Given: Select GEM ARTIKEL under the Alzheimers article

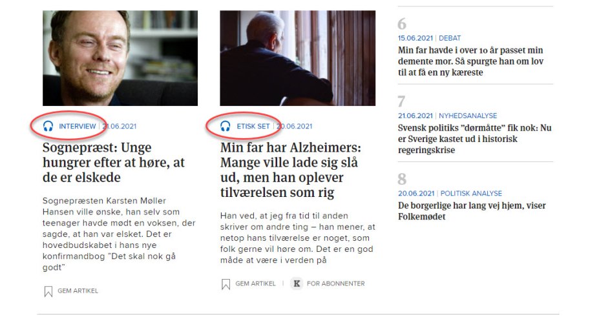Looking at the screenshot, I should tap(255, 283).
